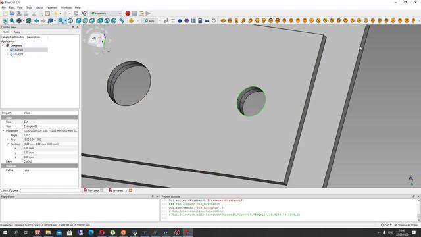This screenshot has width=421, height=237.
Task: Fit selection magnifier icon
Action: [12, 20]
